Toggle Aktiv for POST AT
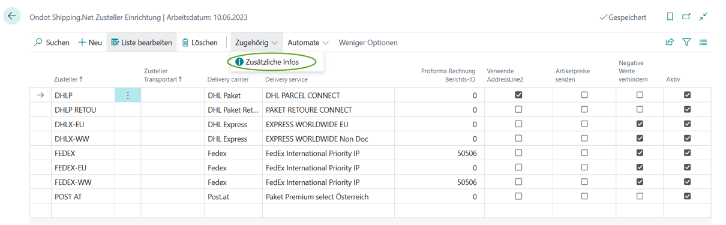 click(687, 196)
